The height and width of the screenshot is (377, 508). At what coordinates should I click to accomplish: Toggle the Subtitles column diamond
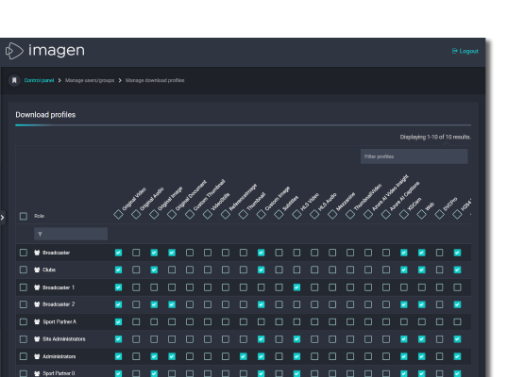click(x=279, y=214)
